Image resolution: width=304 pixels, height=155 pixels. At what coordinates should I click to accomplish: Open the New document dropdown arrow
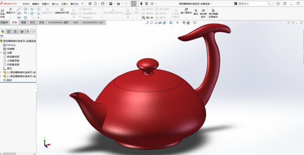(99, 4)
